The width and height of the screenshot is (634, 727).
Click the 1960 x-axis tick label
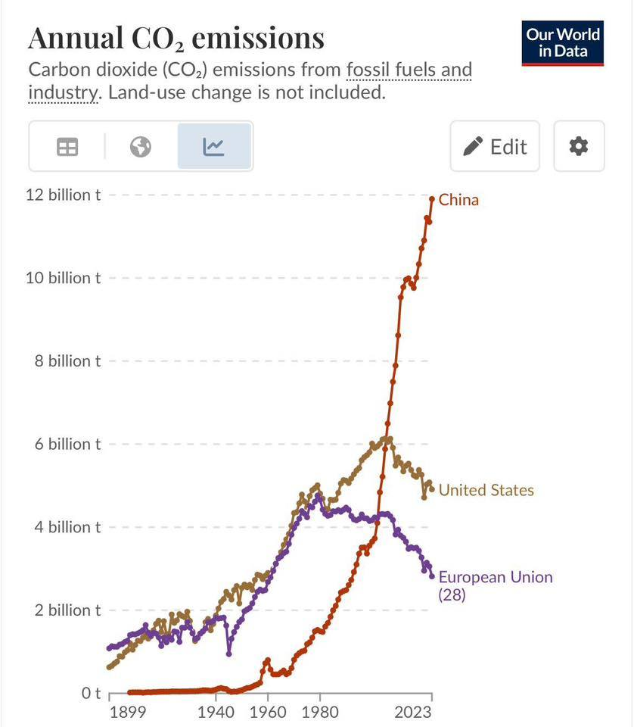[268, 713]
